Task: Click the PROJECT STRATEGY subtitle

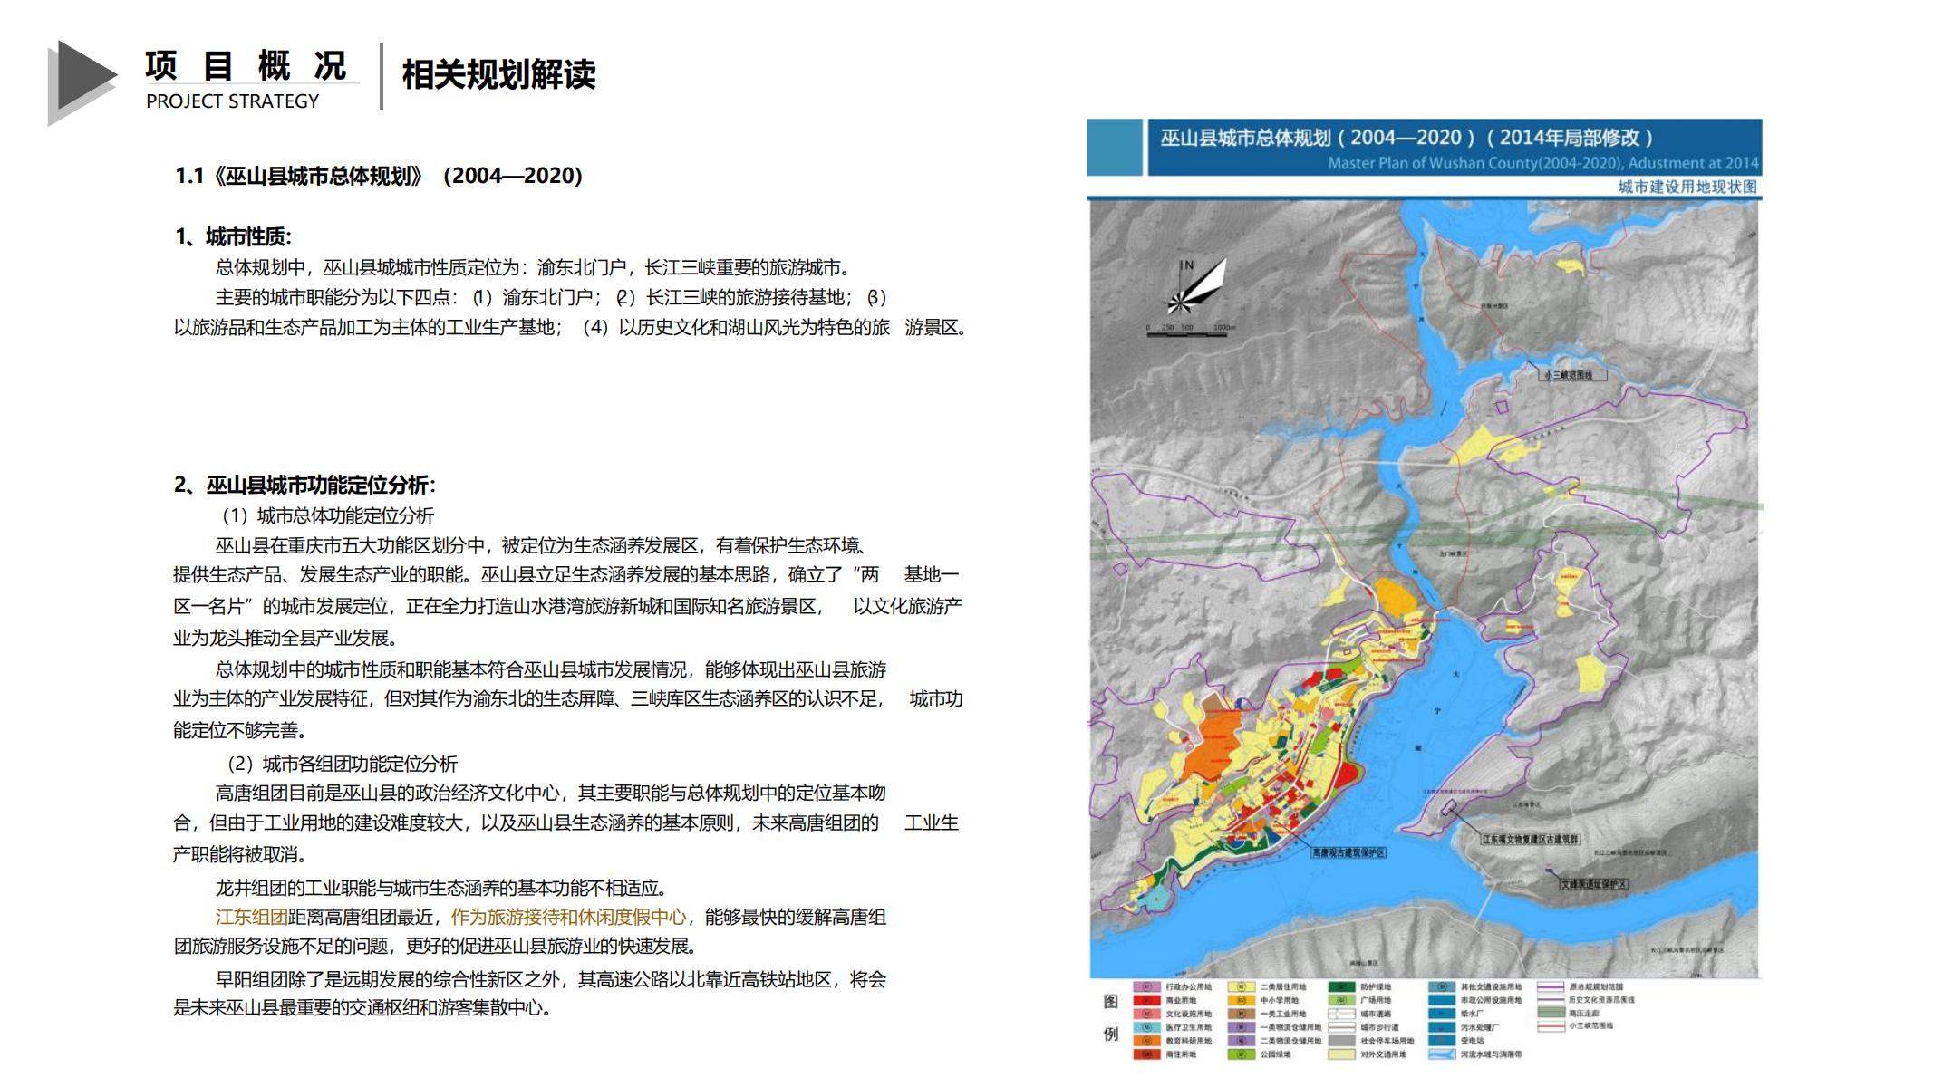Action: point(233,101)
